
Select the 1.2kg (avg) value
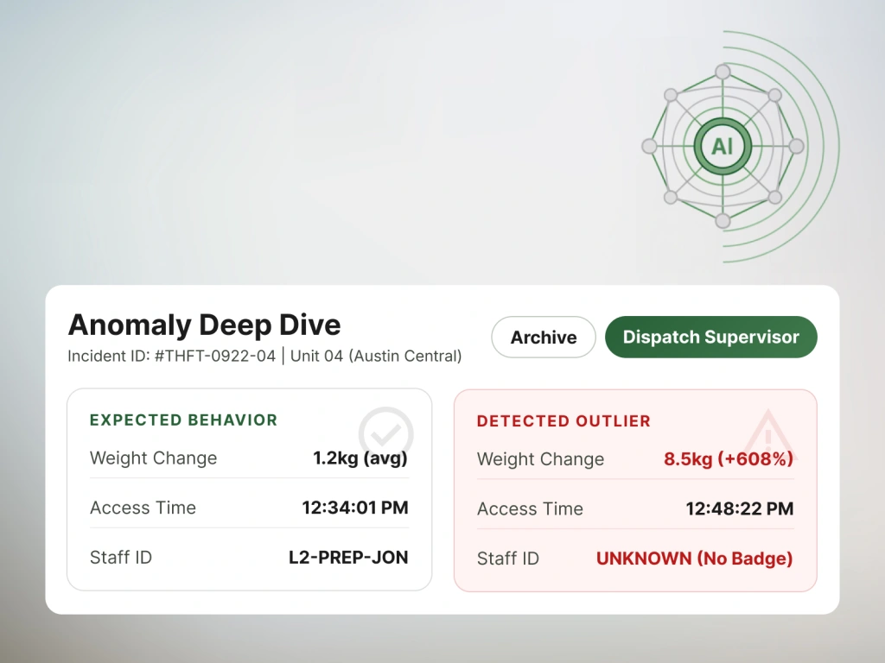360,458
